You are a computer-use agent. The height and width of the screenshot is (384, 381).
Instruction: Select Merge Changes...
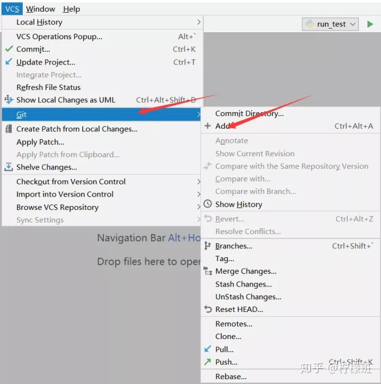click(291, 271)
